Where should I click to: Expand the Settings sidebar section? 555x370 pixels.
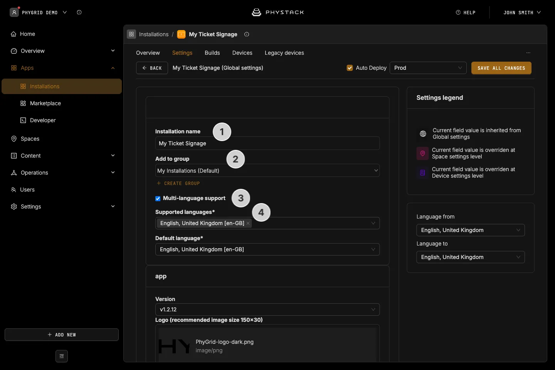coord(62,207)
